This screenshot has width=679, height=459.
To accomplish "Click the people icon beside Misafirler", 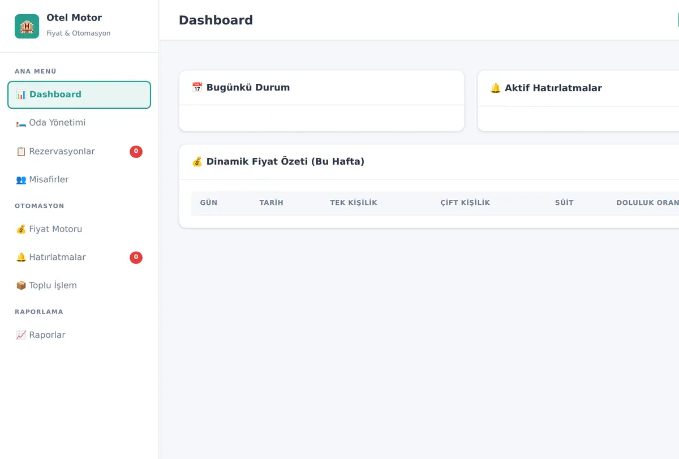I will click(21, 180).
